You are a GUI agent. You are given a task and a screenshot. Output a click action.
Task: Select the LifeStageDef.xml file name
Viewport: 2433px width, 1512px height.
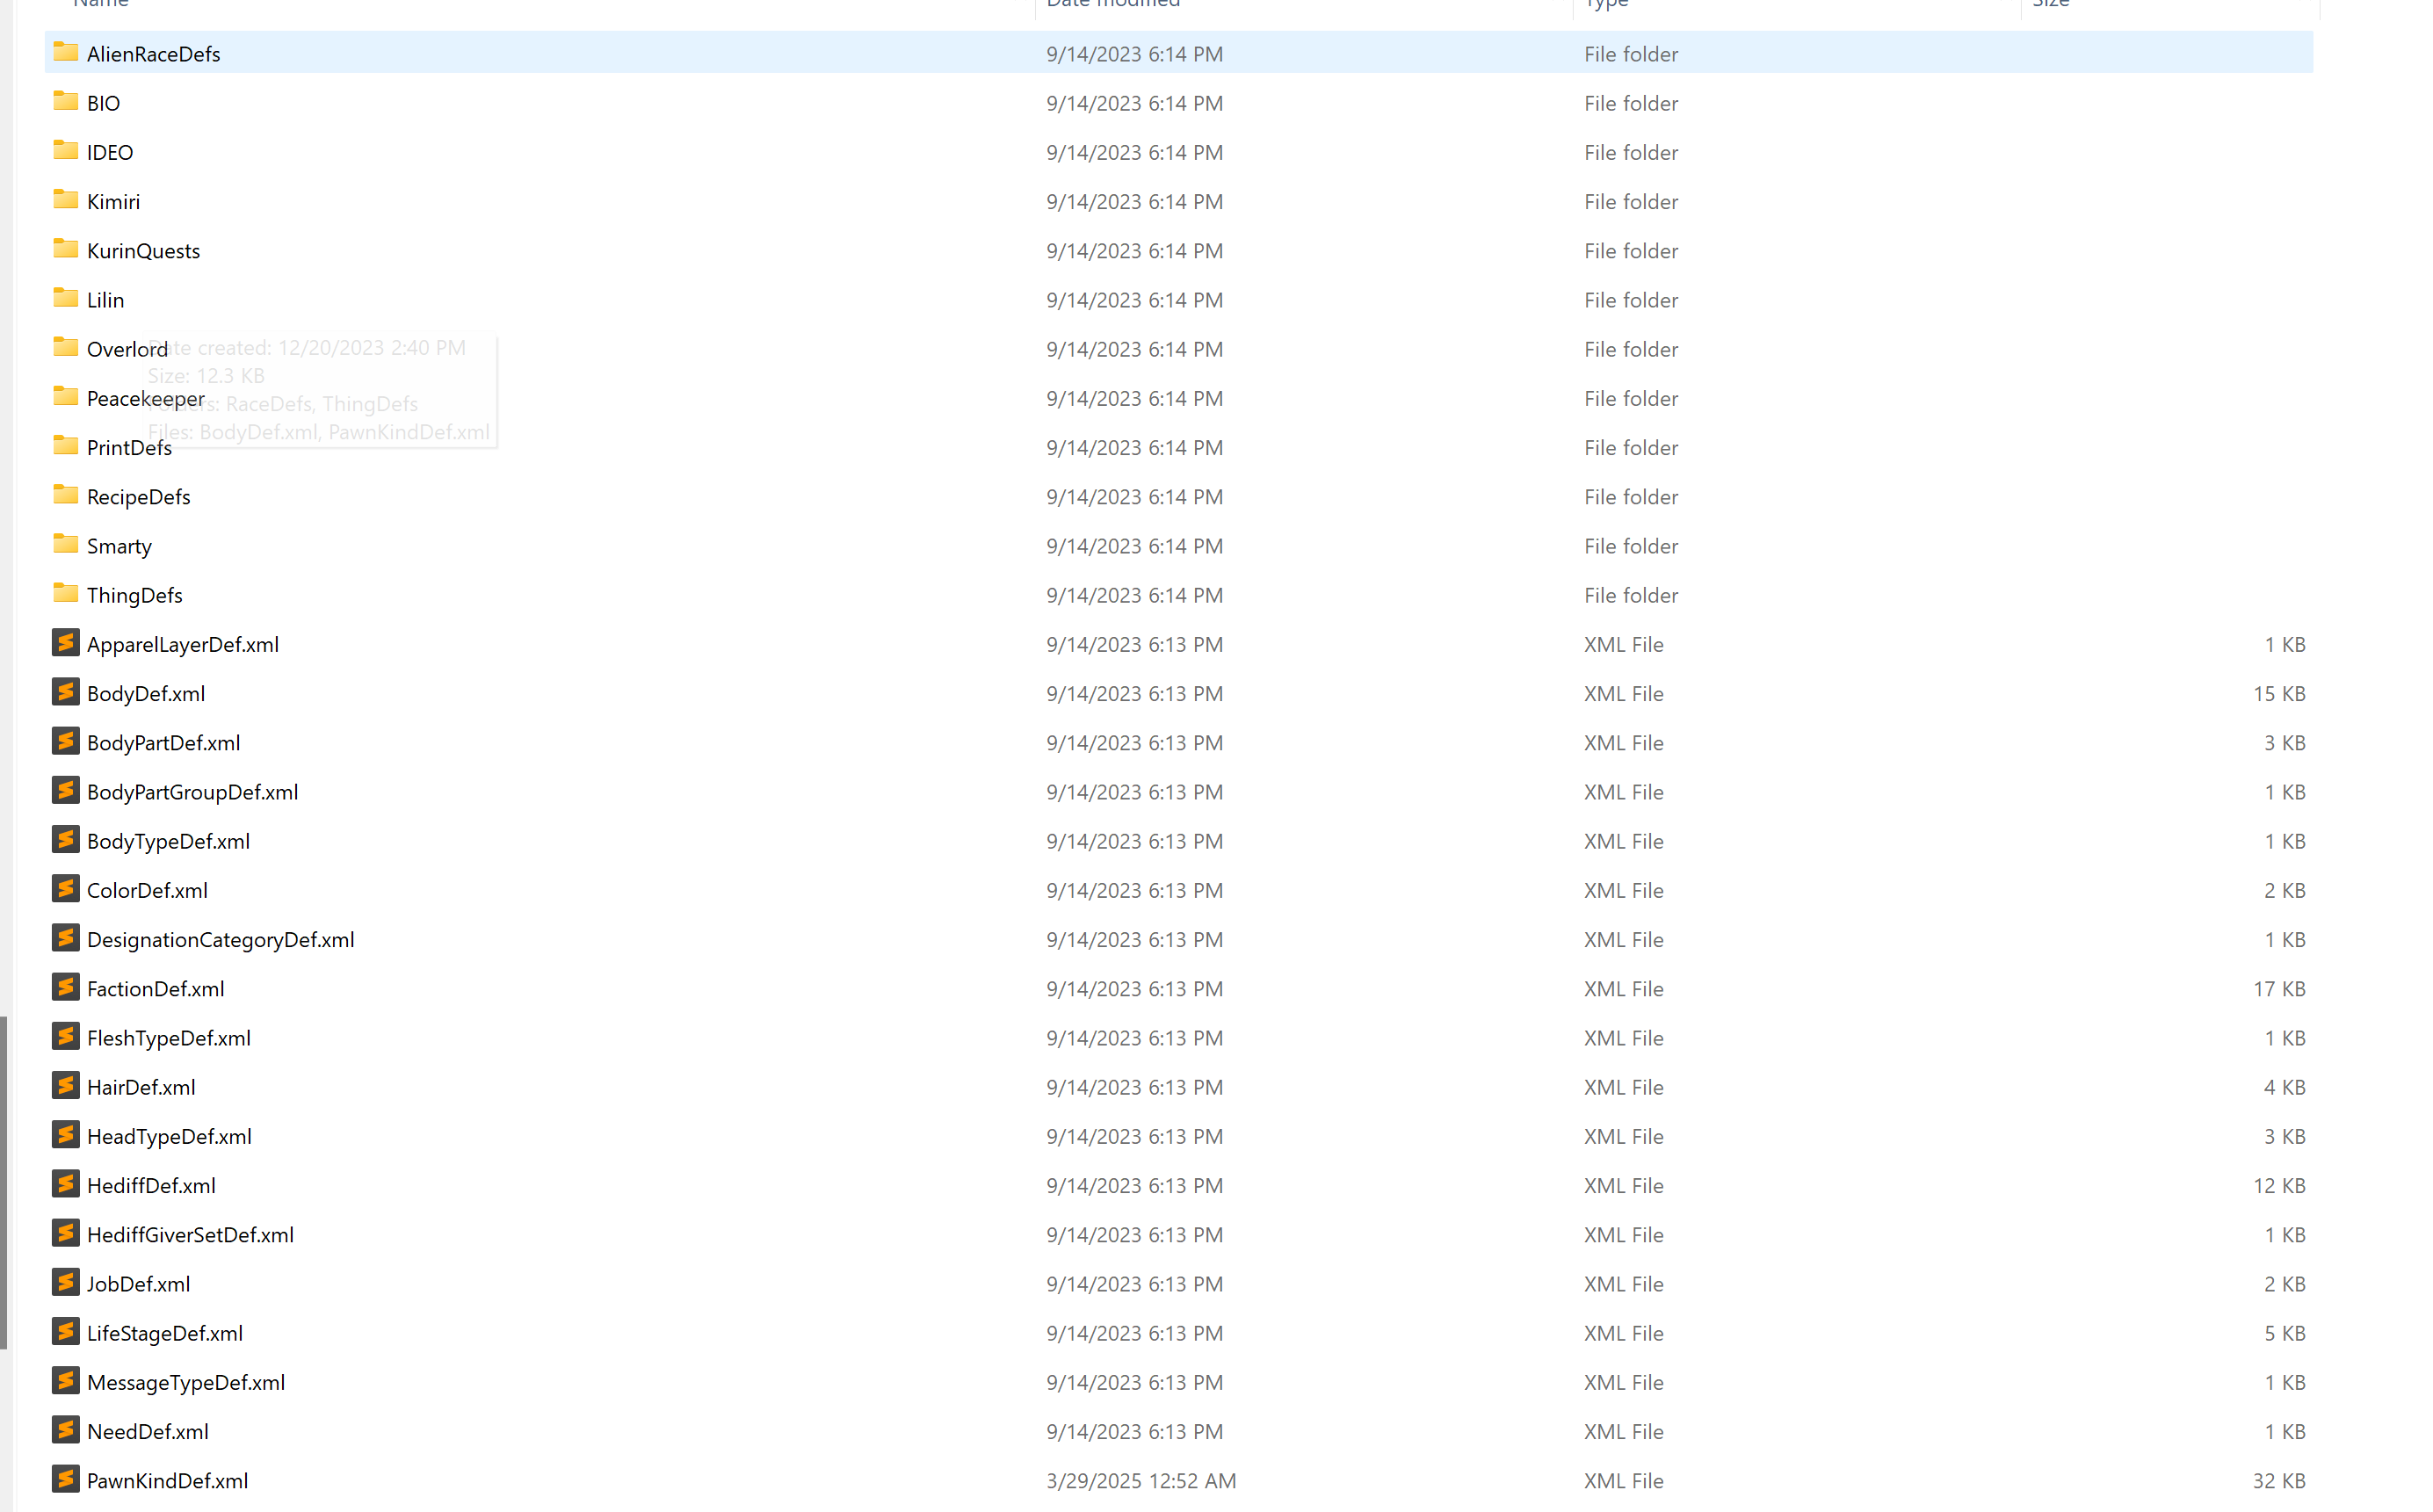(x=165, y=1333)
